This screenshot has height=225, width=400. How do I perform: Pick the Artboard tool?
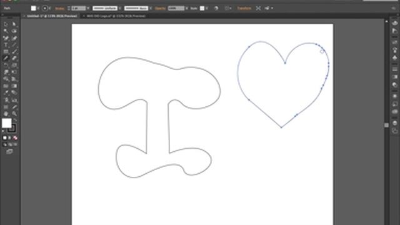6,107
